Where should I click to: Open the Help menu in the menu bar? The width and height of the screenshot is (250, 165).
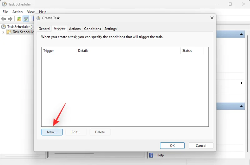coord(43,12)
